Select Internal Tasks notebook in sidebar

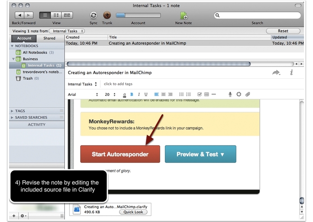[x=37, y=65]
